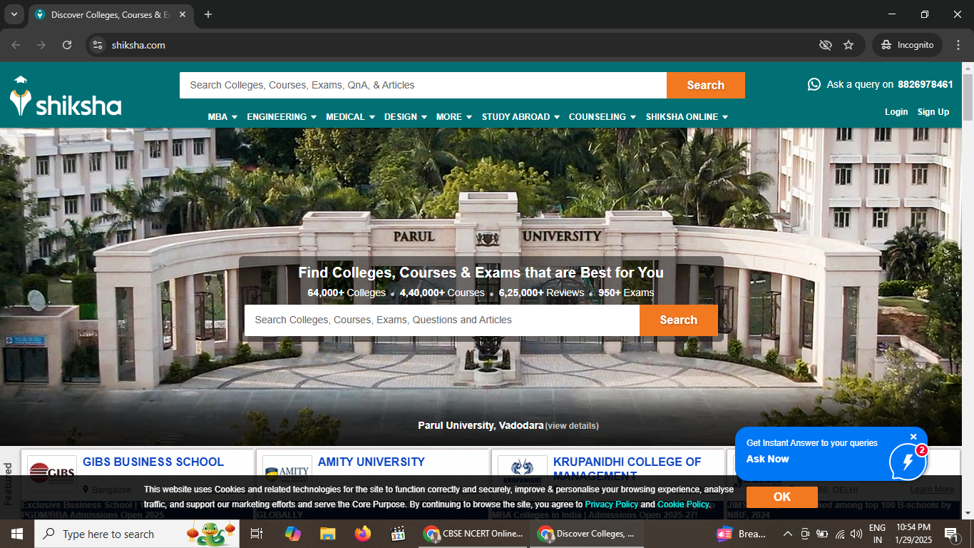Expand the MORE dropdown menu
Screen dimensions: 974x548
coord(454,117)
